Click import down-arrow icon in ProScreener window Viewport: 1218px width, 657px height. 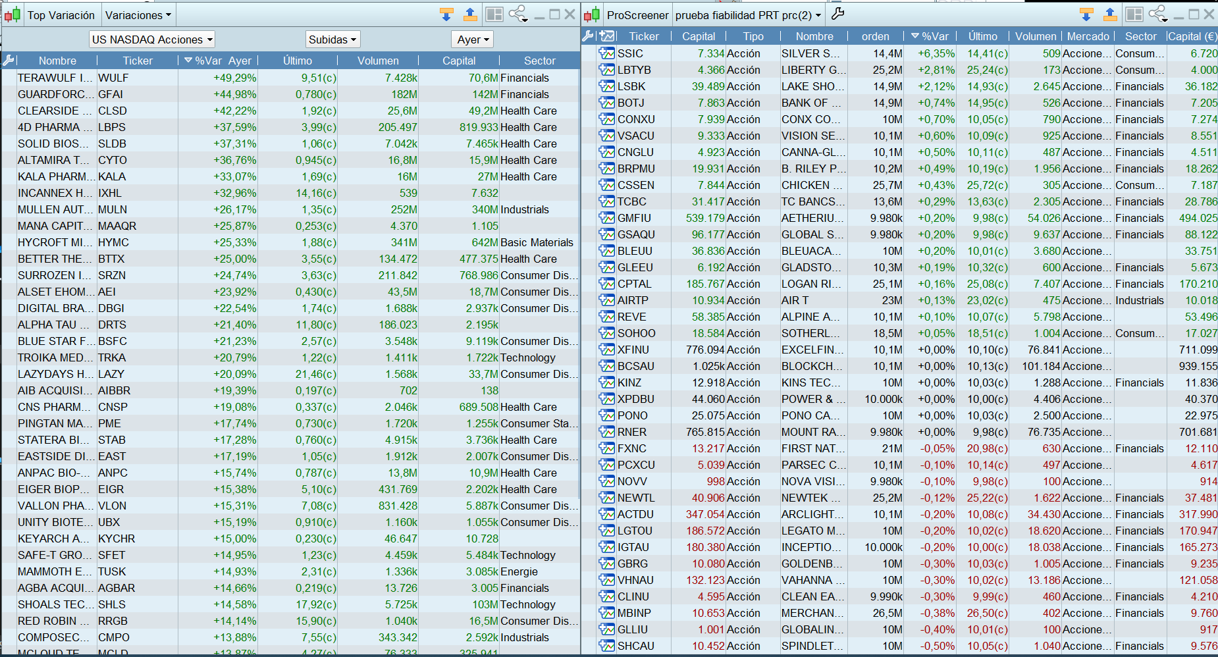click(x=1086, y=14)
